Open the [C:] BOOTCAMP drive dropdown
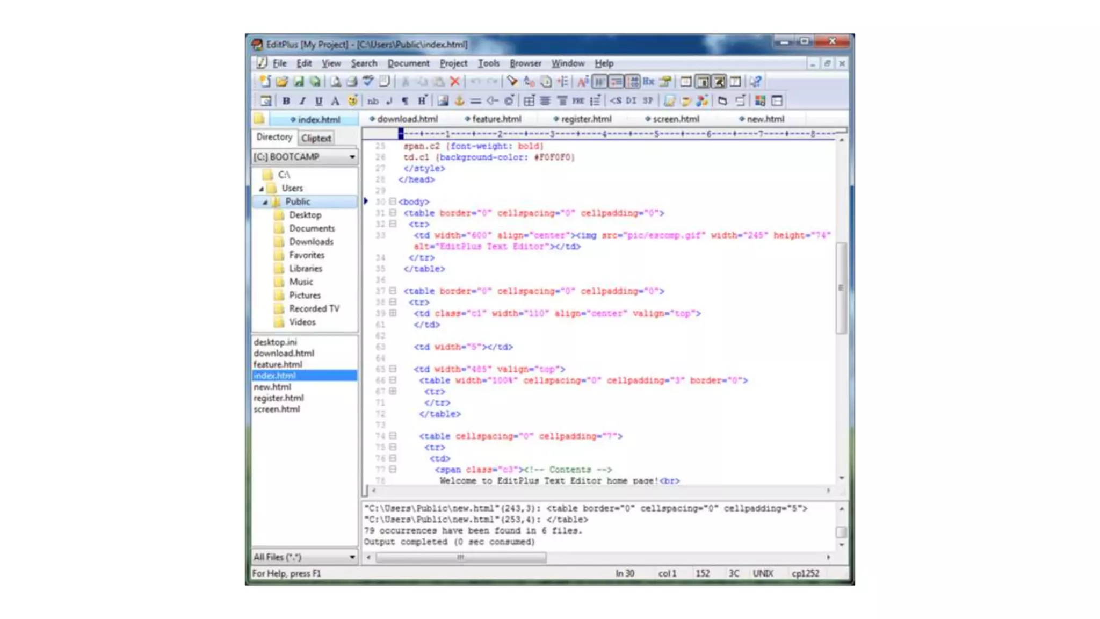The image size is (1100, 619). (352, 157)
